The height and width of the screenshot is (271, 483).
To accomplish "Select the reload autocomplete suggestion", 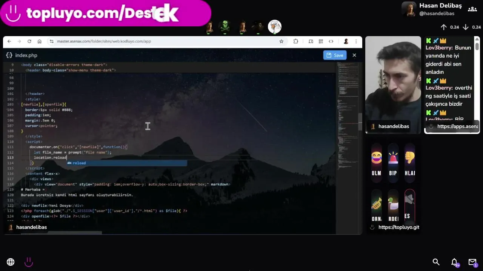I will coord(127,163).
